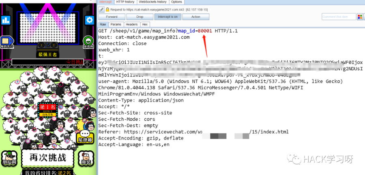Open the 我的名片 card icon

(x=6, y=42)
